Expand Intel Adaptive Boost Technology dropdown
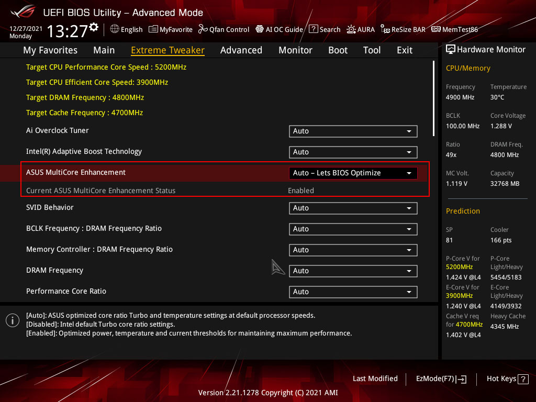The image size is (536, 402). 353,152
